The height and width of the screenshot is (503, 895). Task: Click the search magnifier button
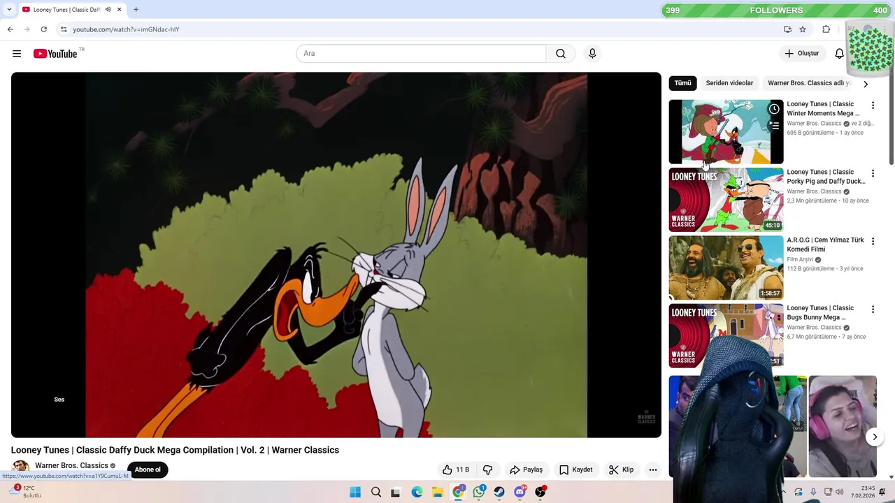[x=561, y=54]
